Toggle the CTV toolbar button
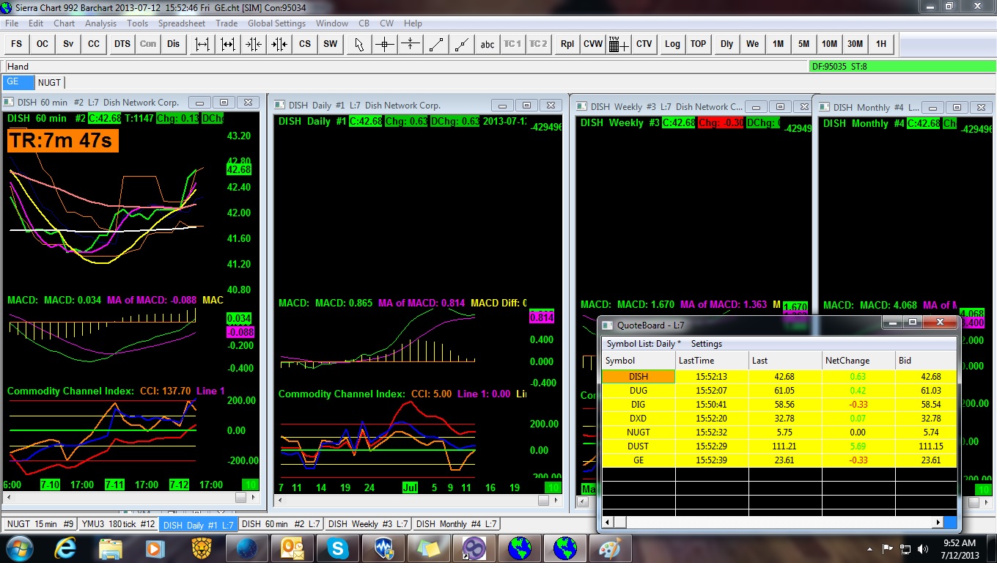Image resolution: width=997 pixels, height=563 pixels. (644, 44)
